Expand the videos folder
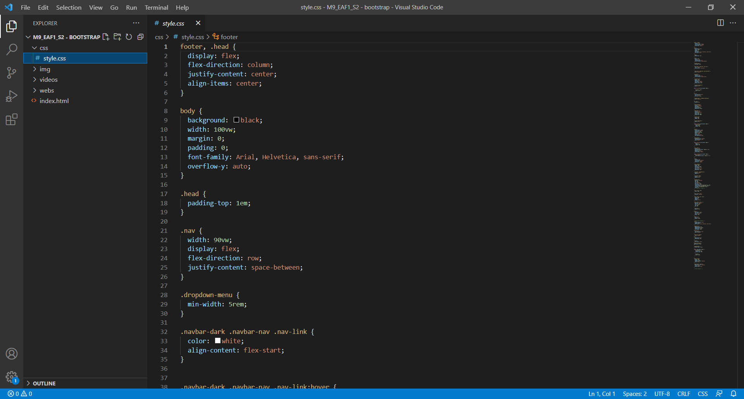 pos(48,79)
